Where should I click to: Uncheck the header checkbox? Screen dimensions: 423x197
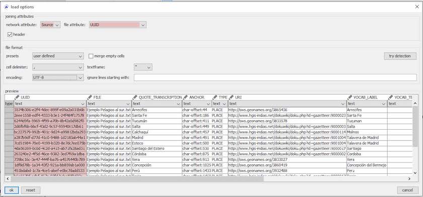coord(10,35)
